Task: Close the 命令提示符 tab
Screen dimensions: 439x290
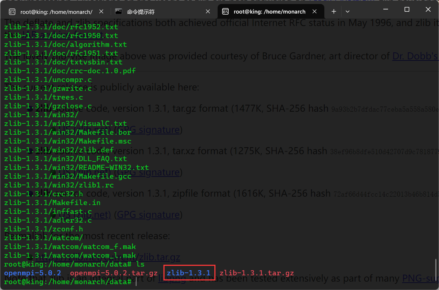Action: (208, 11)
